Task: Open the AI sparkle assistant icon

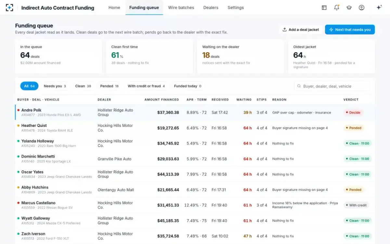Action: point(379,7)
